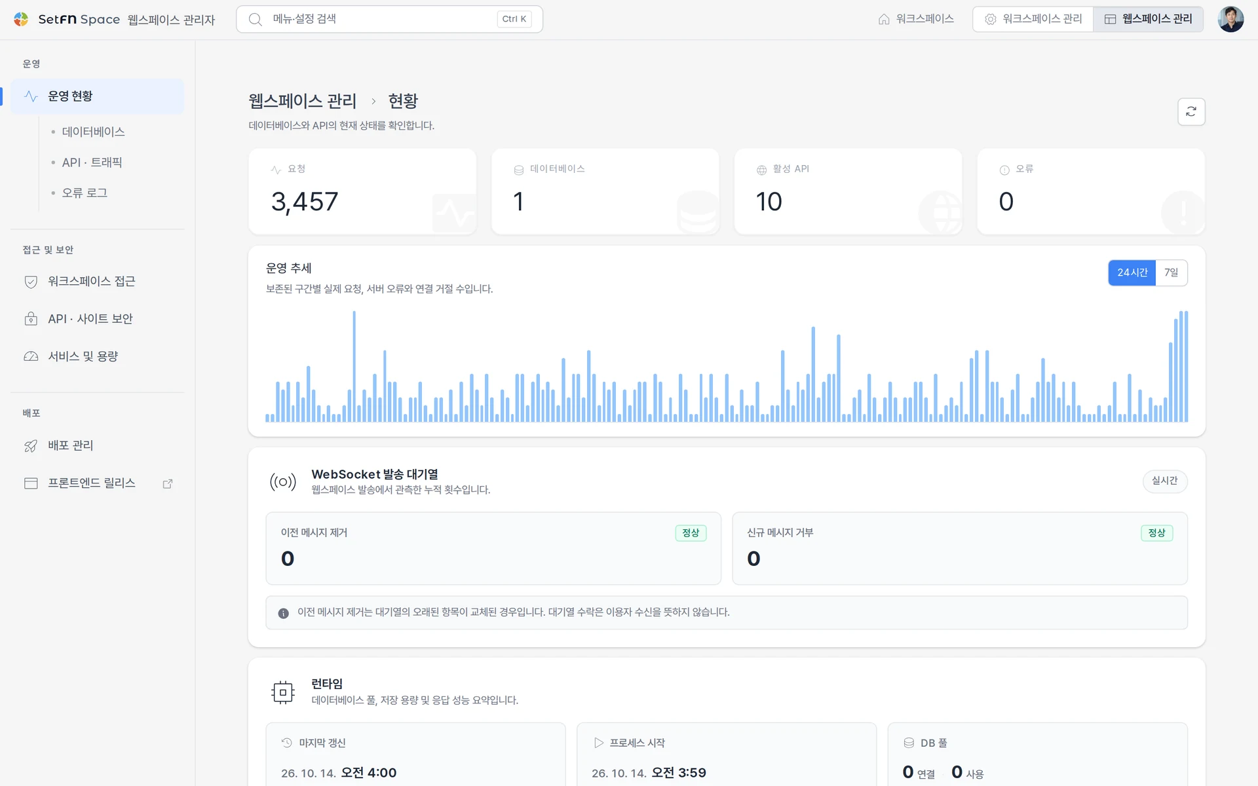
Task: Open the 데이터베이스 sidebar sub-item
Action: 93,132
